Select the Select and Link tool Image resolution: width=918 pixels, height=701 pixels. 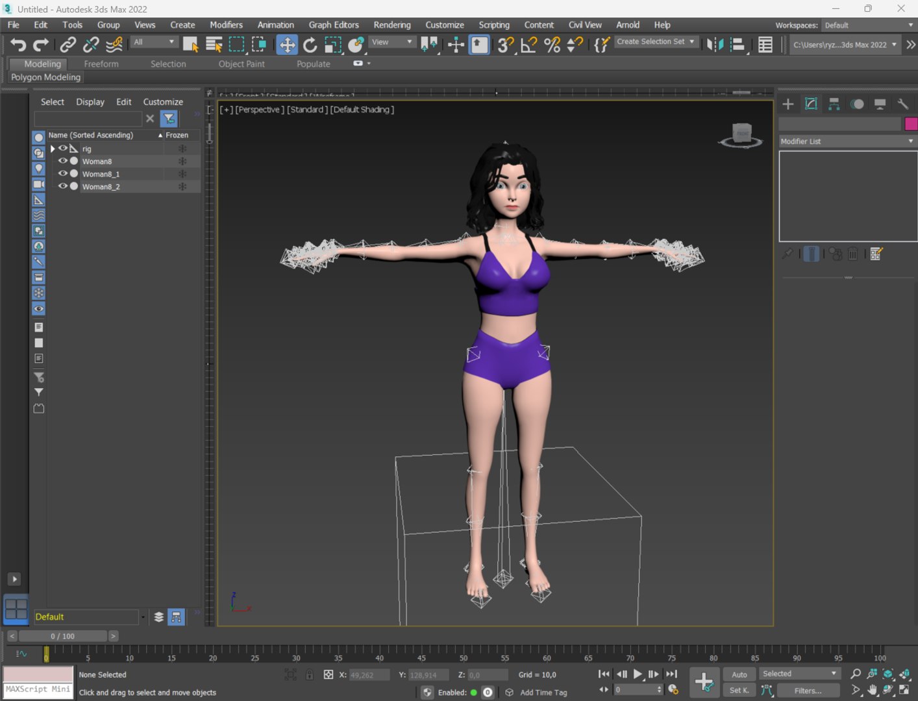click(x=68, y=44)
